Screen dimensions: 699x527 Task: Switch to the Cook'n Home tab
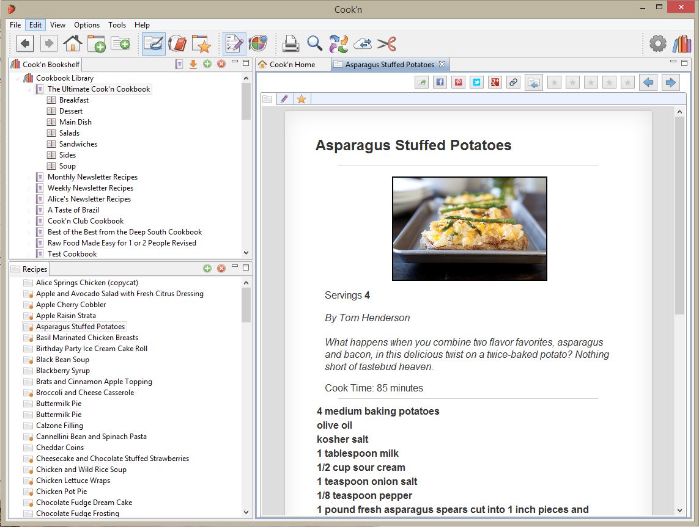(x=292, y=65)
